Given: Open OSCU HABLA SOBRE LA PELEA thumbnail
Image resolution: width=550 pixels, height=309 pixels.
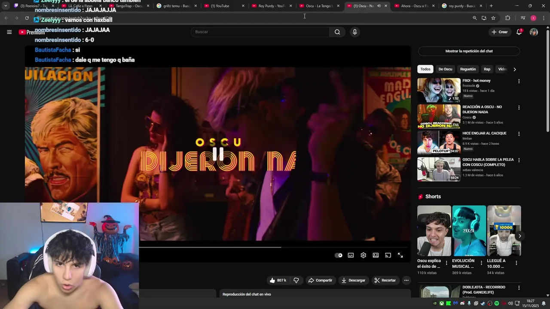Looking at the screenshot, I should pos(439,169).
